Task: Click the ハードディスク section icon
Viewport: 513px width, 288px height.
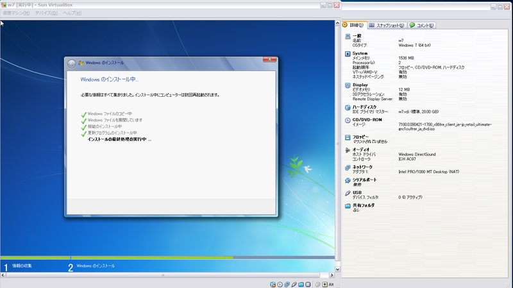Action: [x=348, y=107]
